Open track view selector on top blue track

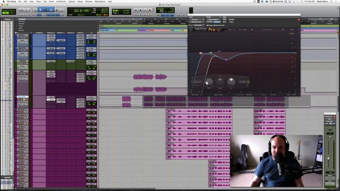click(x=22, y=40)
